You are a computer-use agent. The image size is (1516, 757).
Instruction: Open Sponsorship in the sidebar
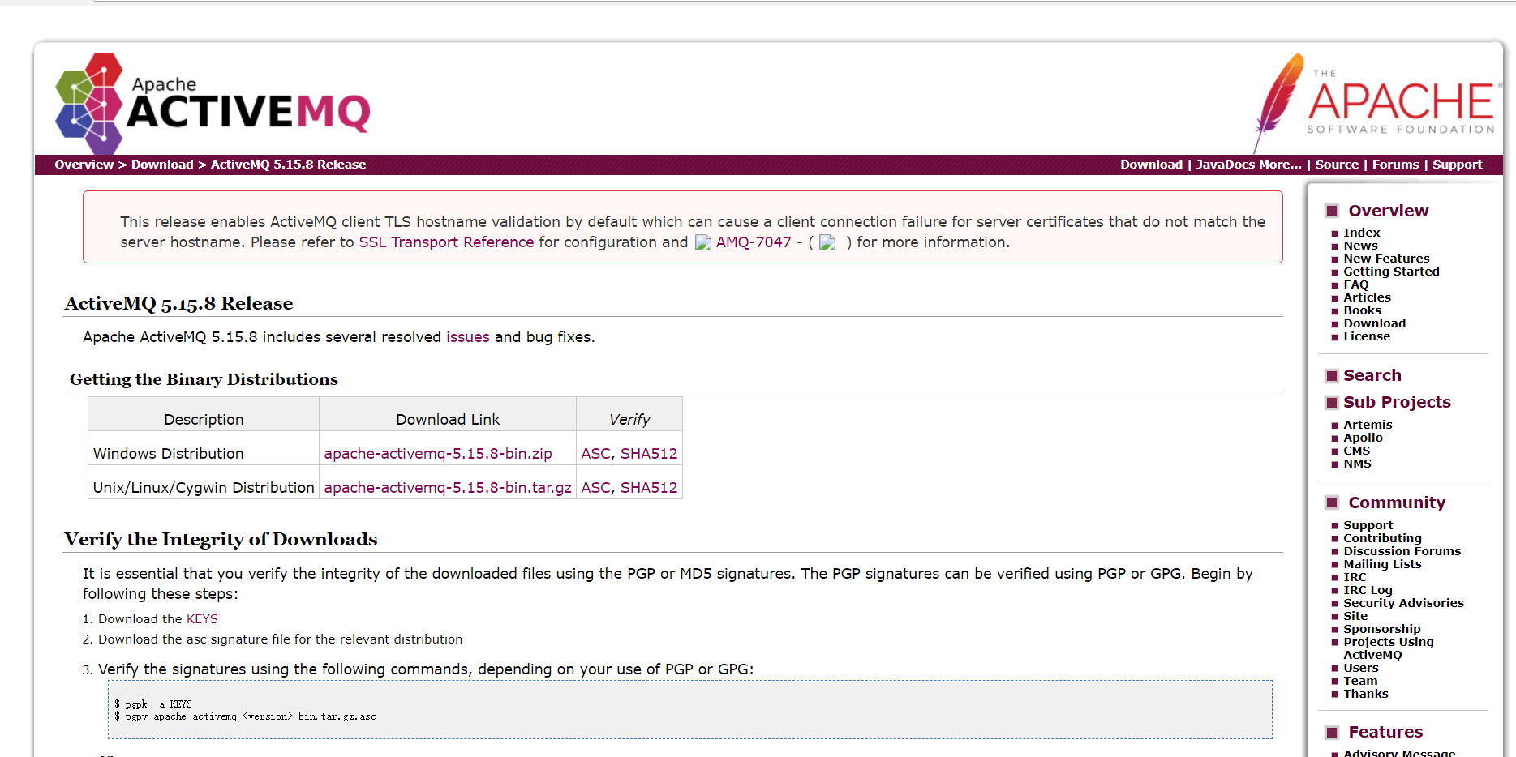click(x=1381, y=629)
